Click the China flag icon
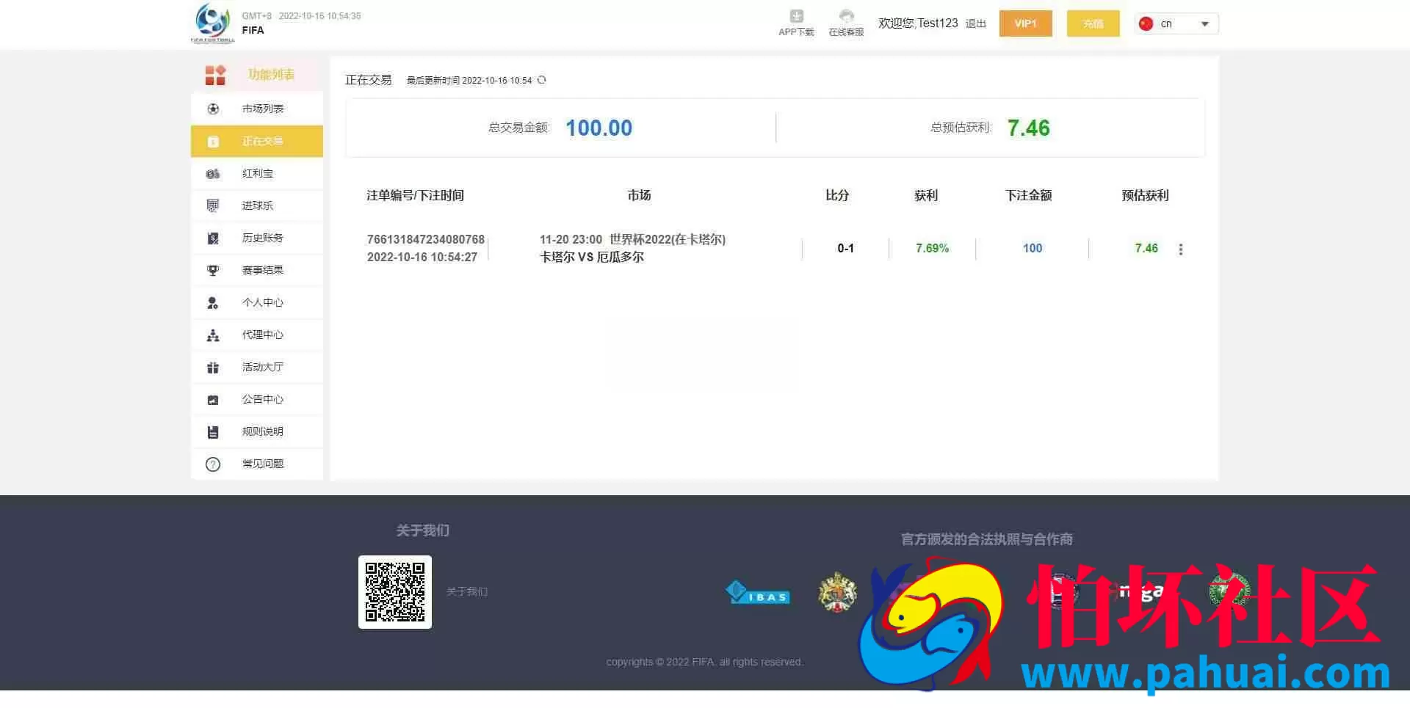Viewport: 1410px width, 708px height. [x=1146, y=23]
